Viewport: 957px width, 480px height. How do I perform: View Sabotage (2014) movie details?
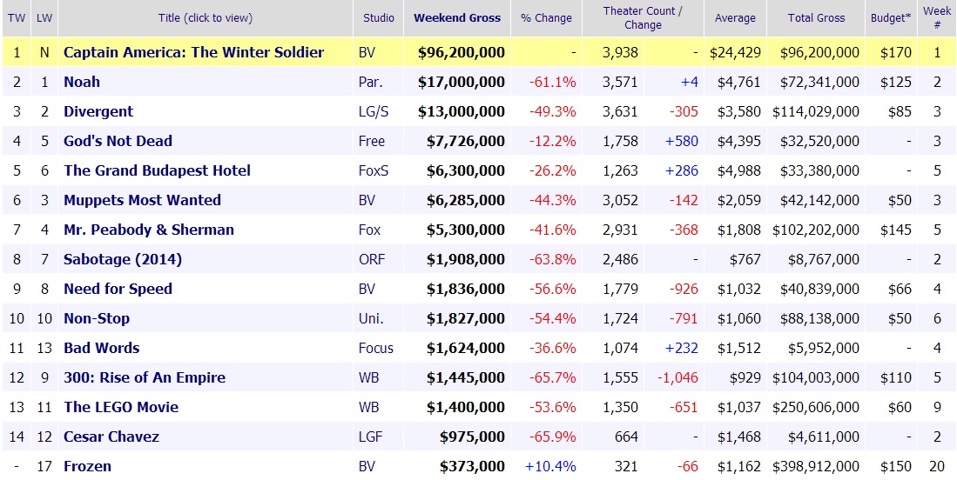123,259
